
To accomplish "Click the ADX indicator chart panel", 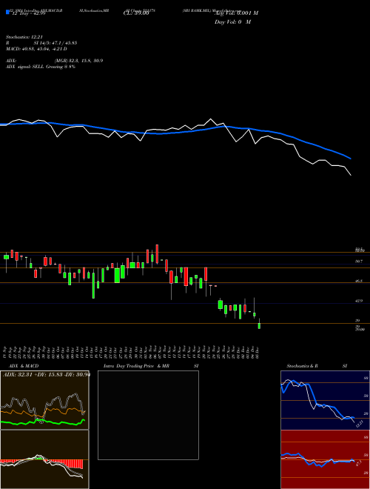I will [x=44, y=400].
